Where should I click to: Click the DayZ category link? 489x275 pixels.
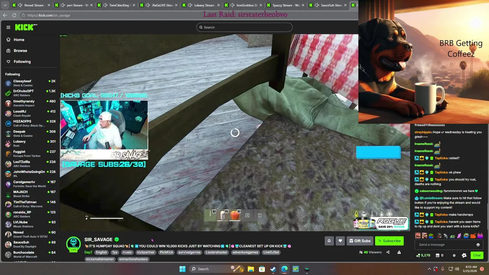88,252
